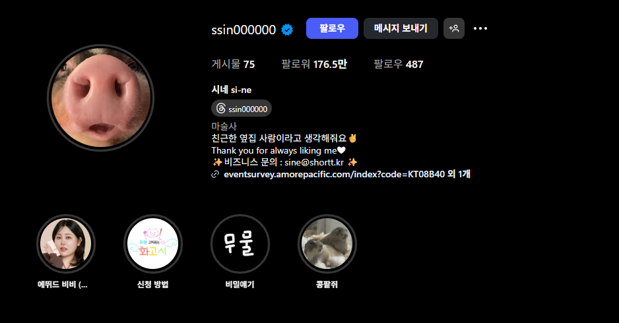The width and height of the screenshot is (619, 323).
Task: Open the 에뛰드 비비 story highlight
Action: (x=66, y=244)
